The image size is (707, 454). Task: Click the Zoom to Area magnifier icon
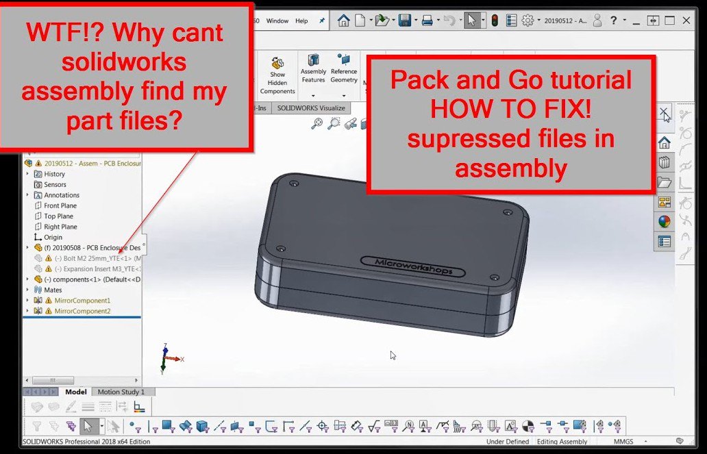click(x=334, y=123)
